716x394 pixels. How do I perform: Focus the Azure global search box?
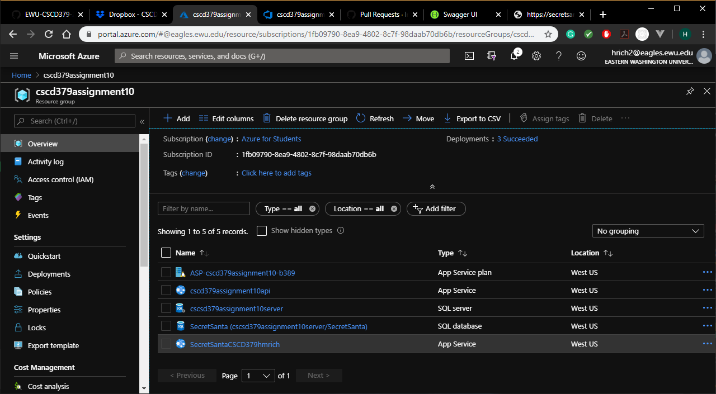click(282, 56)
